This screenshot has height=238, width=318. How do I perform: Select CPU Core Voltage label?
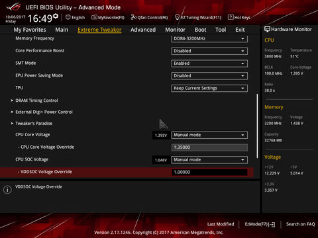(x=32, y=135)
